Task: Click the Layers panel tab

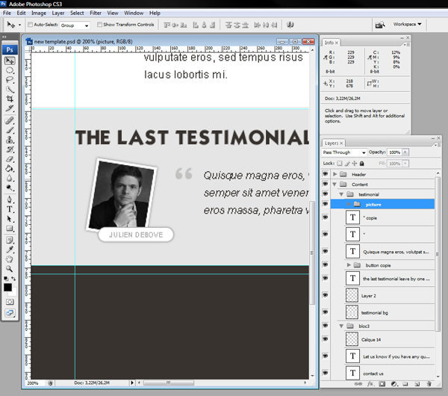Action: tap(334, 143)
